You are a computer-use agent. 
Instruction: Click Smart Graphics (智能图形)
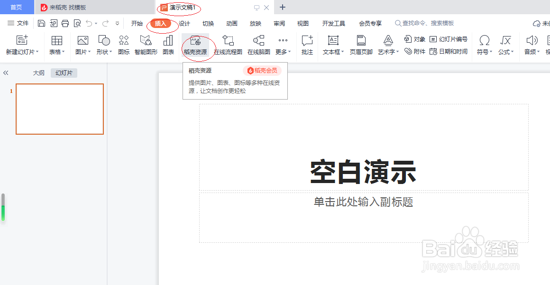click(146, 45)
